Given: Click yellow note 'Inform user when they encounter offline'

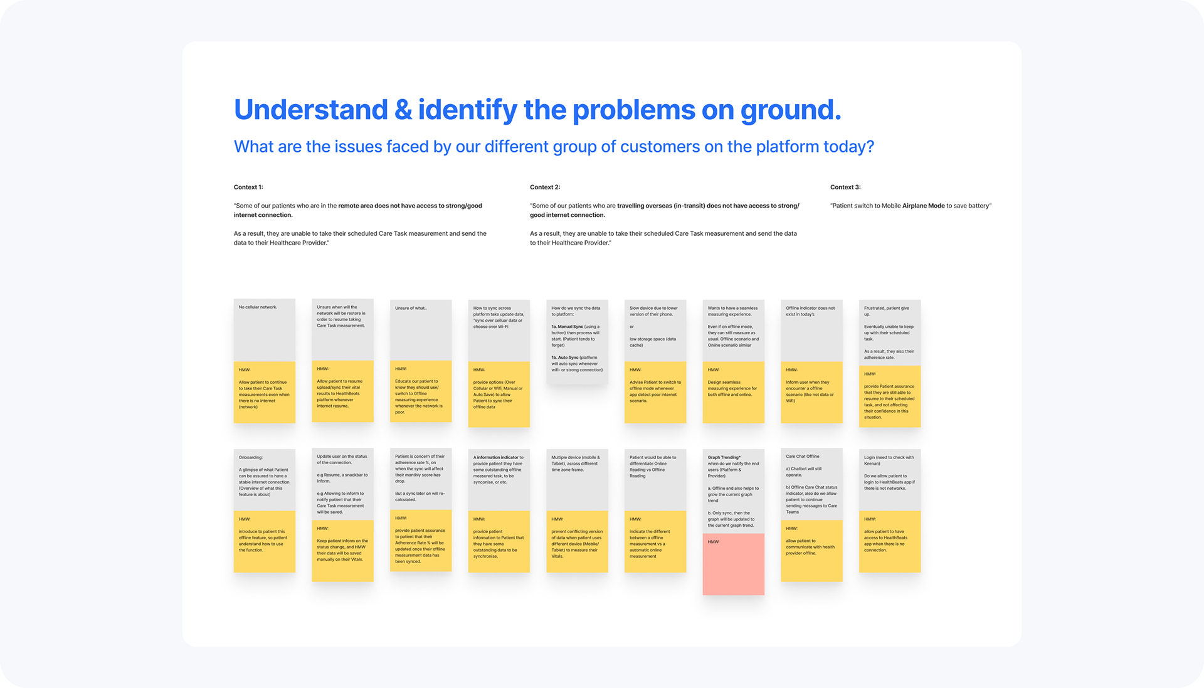Looking at the screenshot, I should click(811, 391).
